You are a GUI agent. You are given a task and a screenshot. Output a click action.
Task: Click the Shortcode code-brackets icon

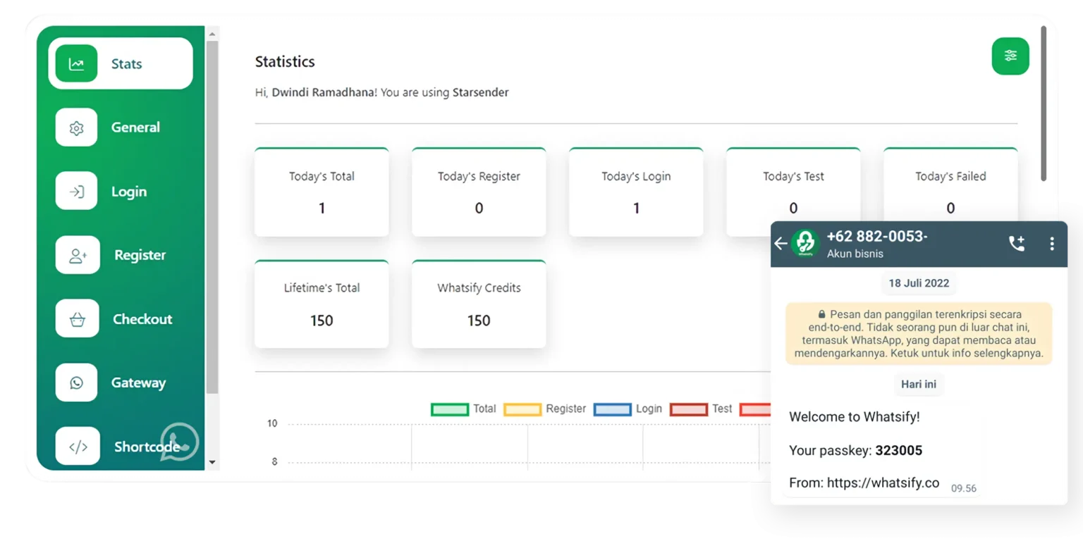coord(78,447)
